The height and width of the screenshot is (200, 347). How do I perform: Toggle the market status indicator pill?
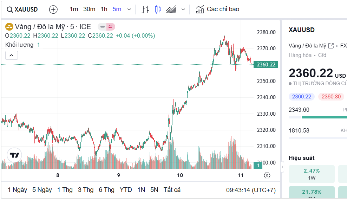pos(106,27)
